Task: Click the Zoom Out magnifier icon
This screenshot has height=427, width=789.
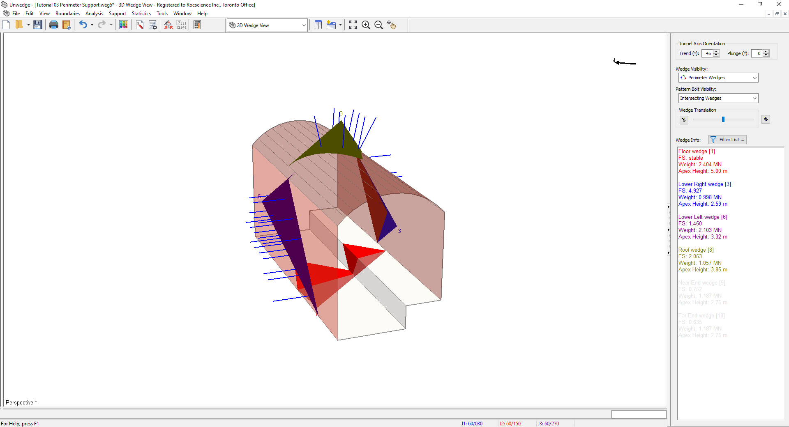Action: [x=378, y=25]
